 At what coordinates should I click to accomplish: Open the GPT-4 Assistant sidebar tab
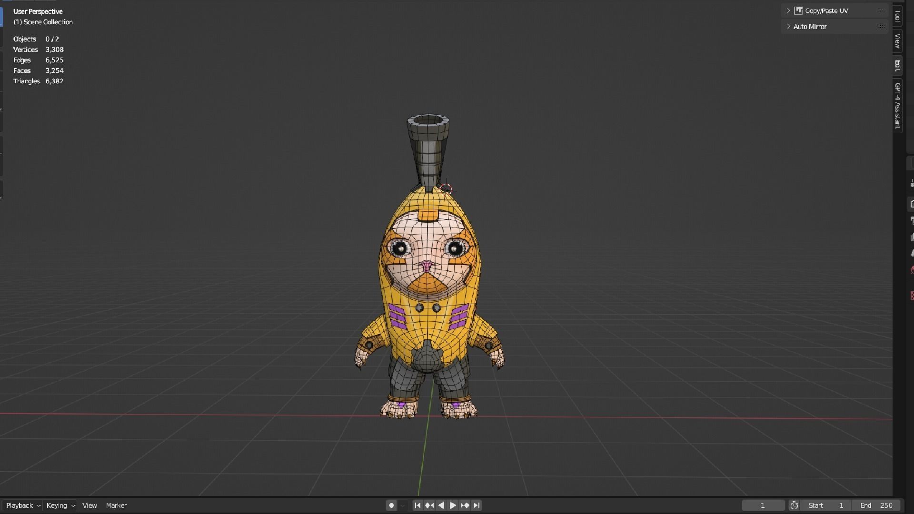[x=897, y=106]
